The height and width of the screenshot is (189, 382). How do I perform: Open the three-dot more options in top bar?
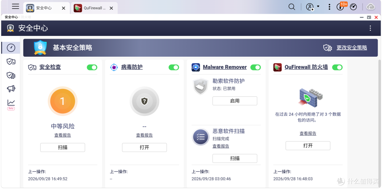pos(329,7)
